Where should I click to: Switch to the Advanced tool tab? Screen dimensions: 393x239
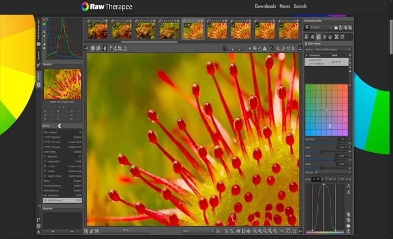point(325,37)
